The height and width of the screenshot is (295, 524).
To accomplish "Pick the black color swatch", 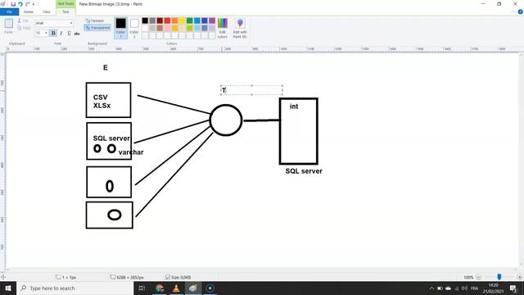I will click(145, 20).
